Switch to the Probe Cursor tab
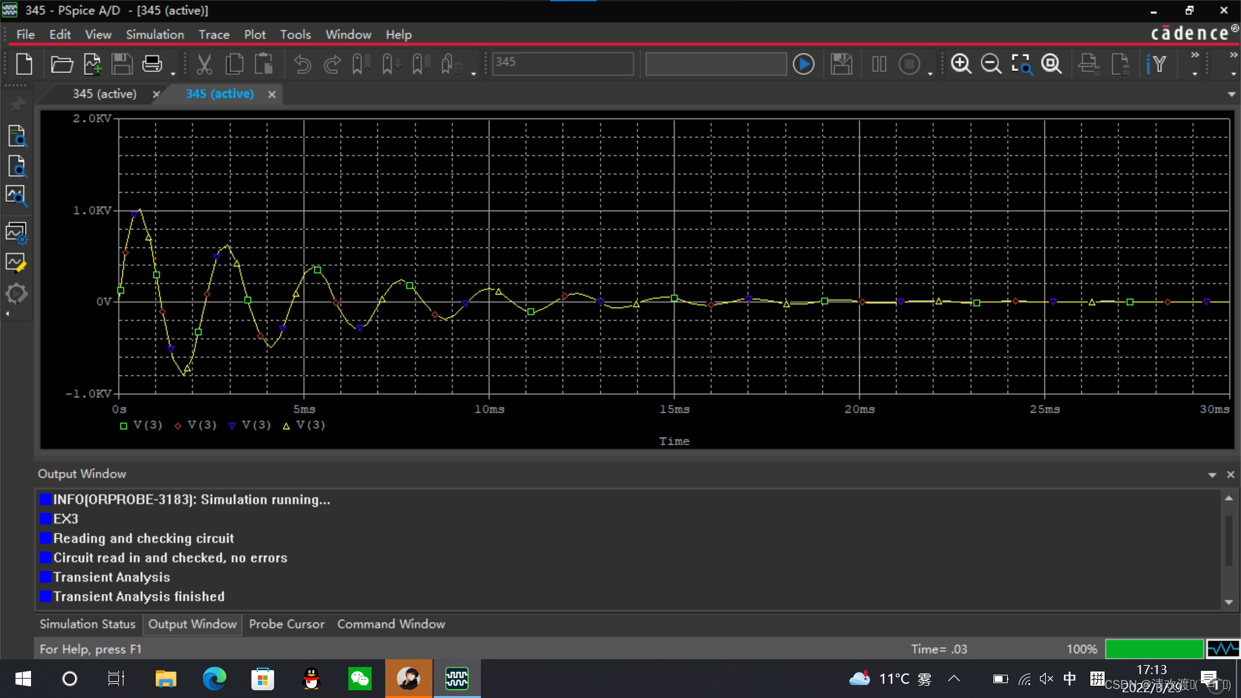 point(286,624)
